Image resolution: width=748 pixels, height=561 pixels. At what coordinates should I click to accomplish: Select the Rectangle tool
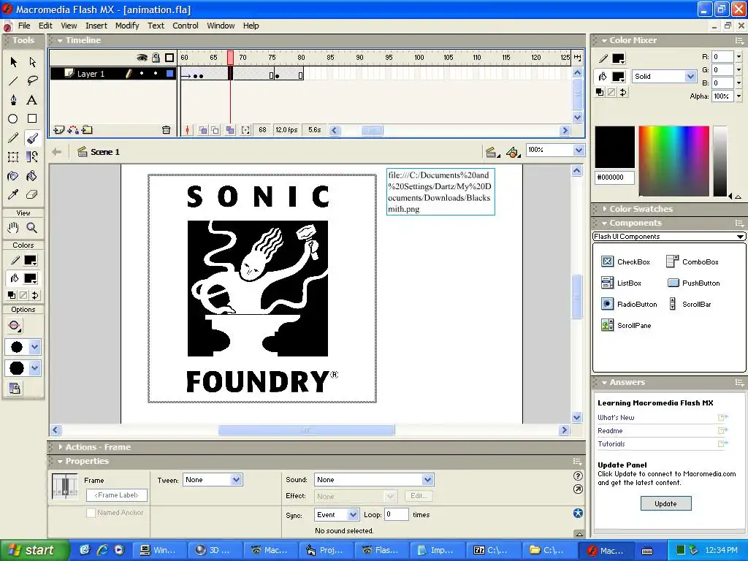pyautogui.click(x=32, y=119)
